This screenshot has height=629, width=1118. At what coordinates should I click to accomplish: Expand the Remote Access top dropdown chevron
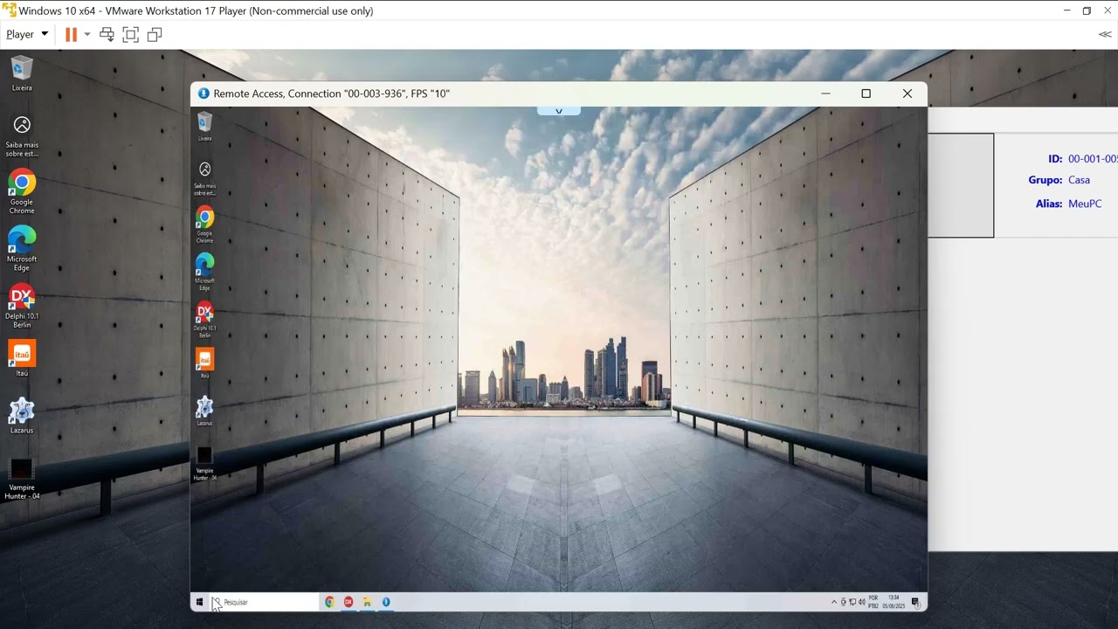559,111
